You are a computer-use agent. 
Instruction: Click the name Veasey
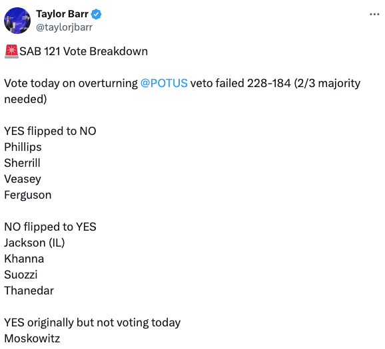(x=23, y=179)
